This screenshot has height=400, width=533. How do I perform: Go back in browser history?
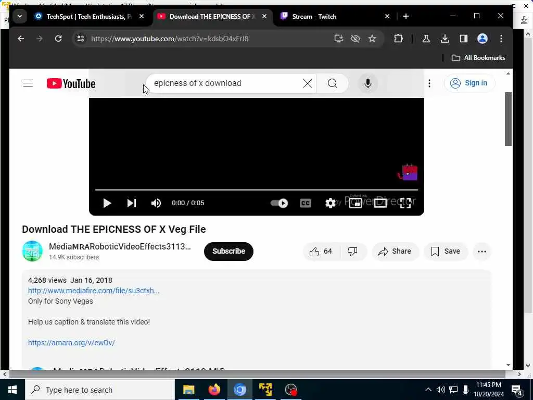21,39
